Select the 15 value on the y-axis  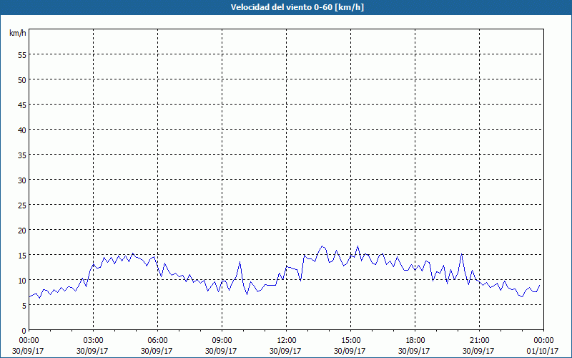tap(22, 255)
